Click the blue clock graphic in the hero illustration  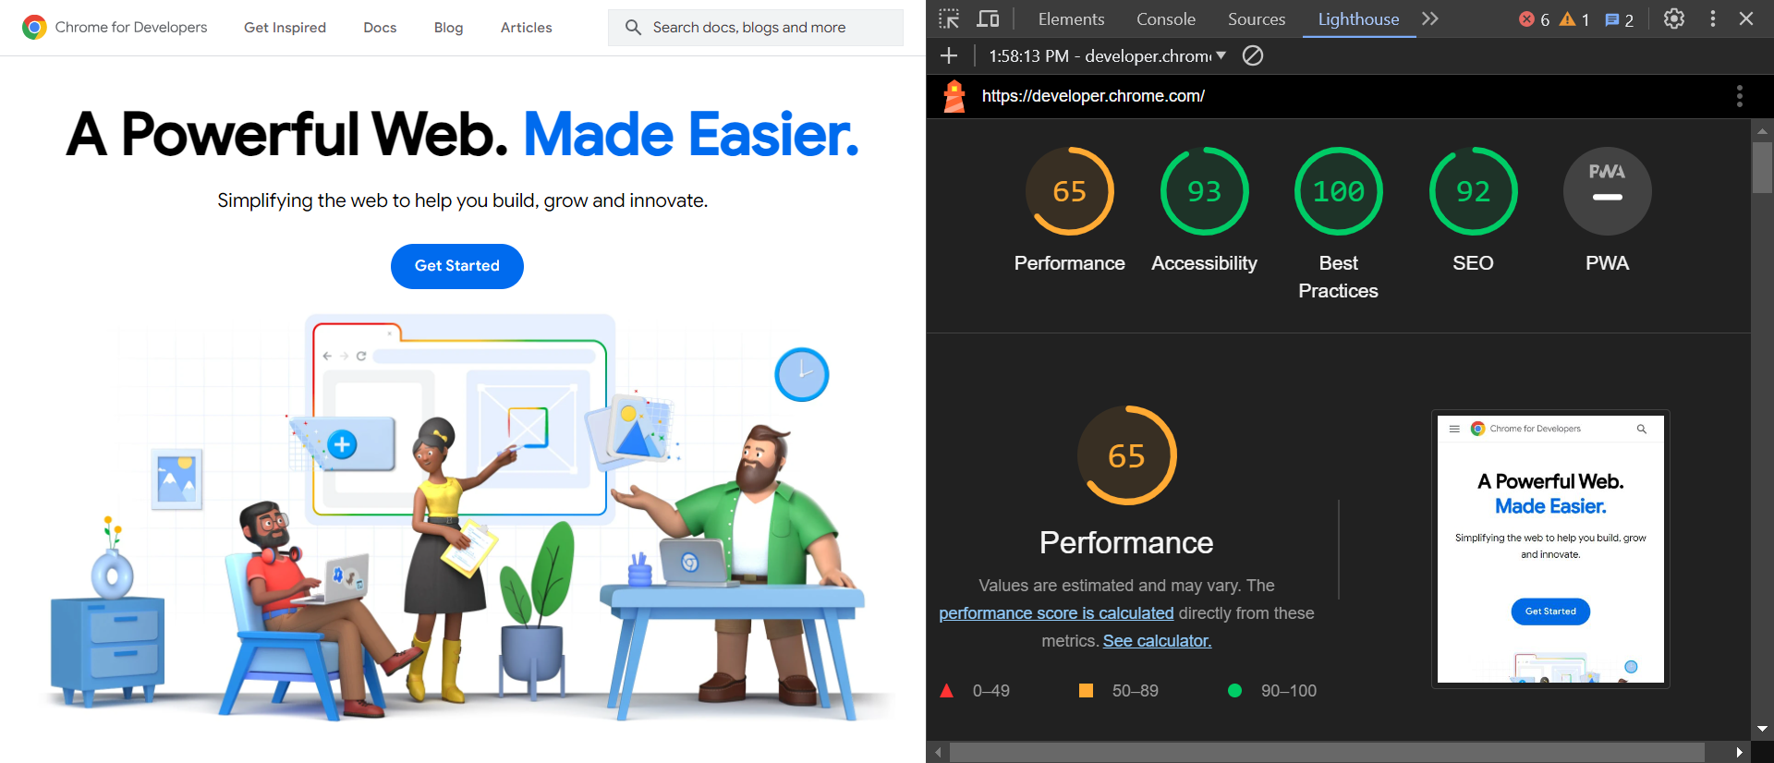click(x=801, y=374)
